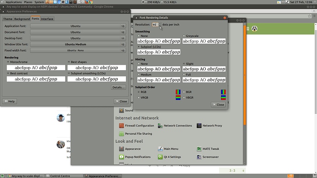Click the show desktop icon in bottom panel

(x=2, y=176)
